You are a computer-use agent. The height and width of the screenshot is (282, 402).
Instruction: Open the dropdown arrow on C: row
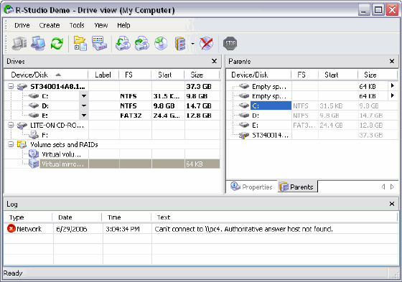(x=84, y=96)
